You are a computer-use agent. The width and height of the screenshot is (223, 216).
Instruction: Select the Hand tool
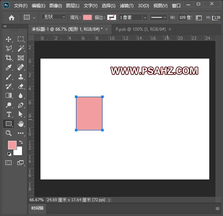[21, 124]
